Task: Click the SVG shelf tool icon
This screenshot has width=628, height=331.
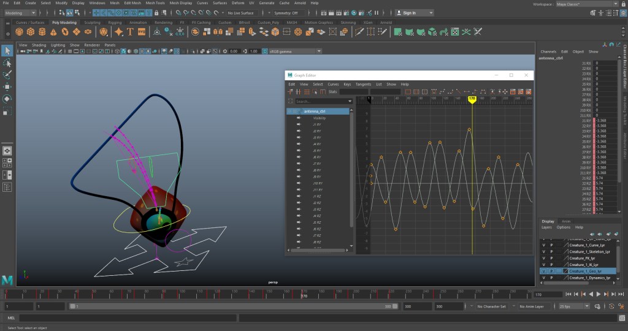Action: [x=142, y=32]
